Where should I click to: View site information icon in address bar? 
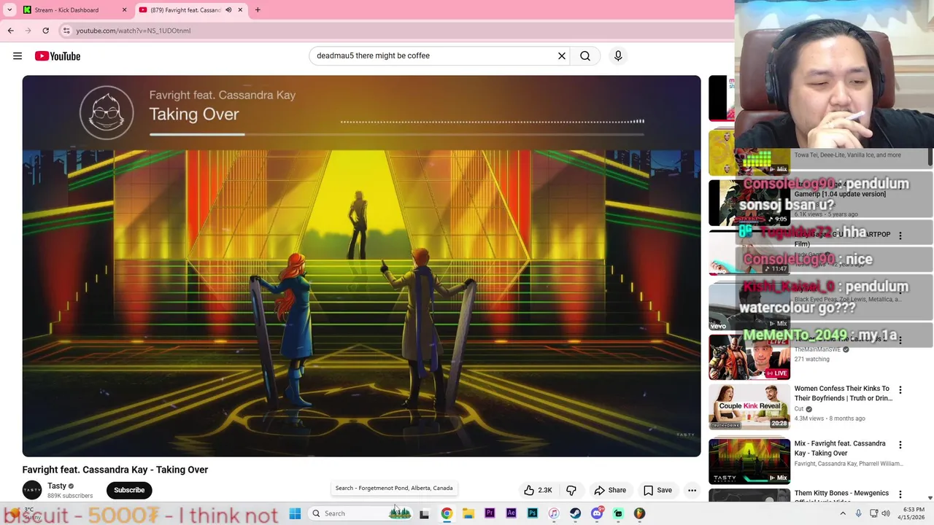66,31
